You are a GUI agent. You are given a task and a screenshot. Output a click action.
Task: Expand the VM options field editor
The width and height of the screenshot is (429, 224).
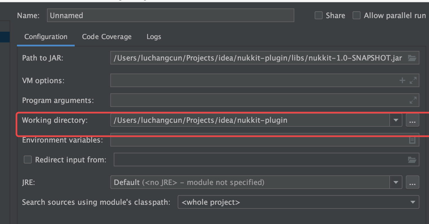[413, 81]
